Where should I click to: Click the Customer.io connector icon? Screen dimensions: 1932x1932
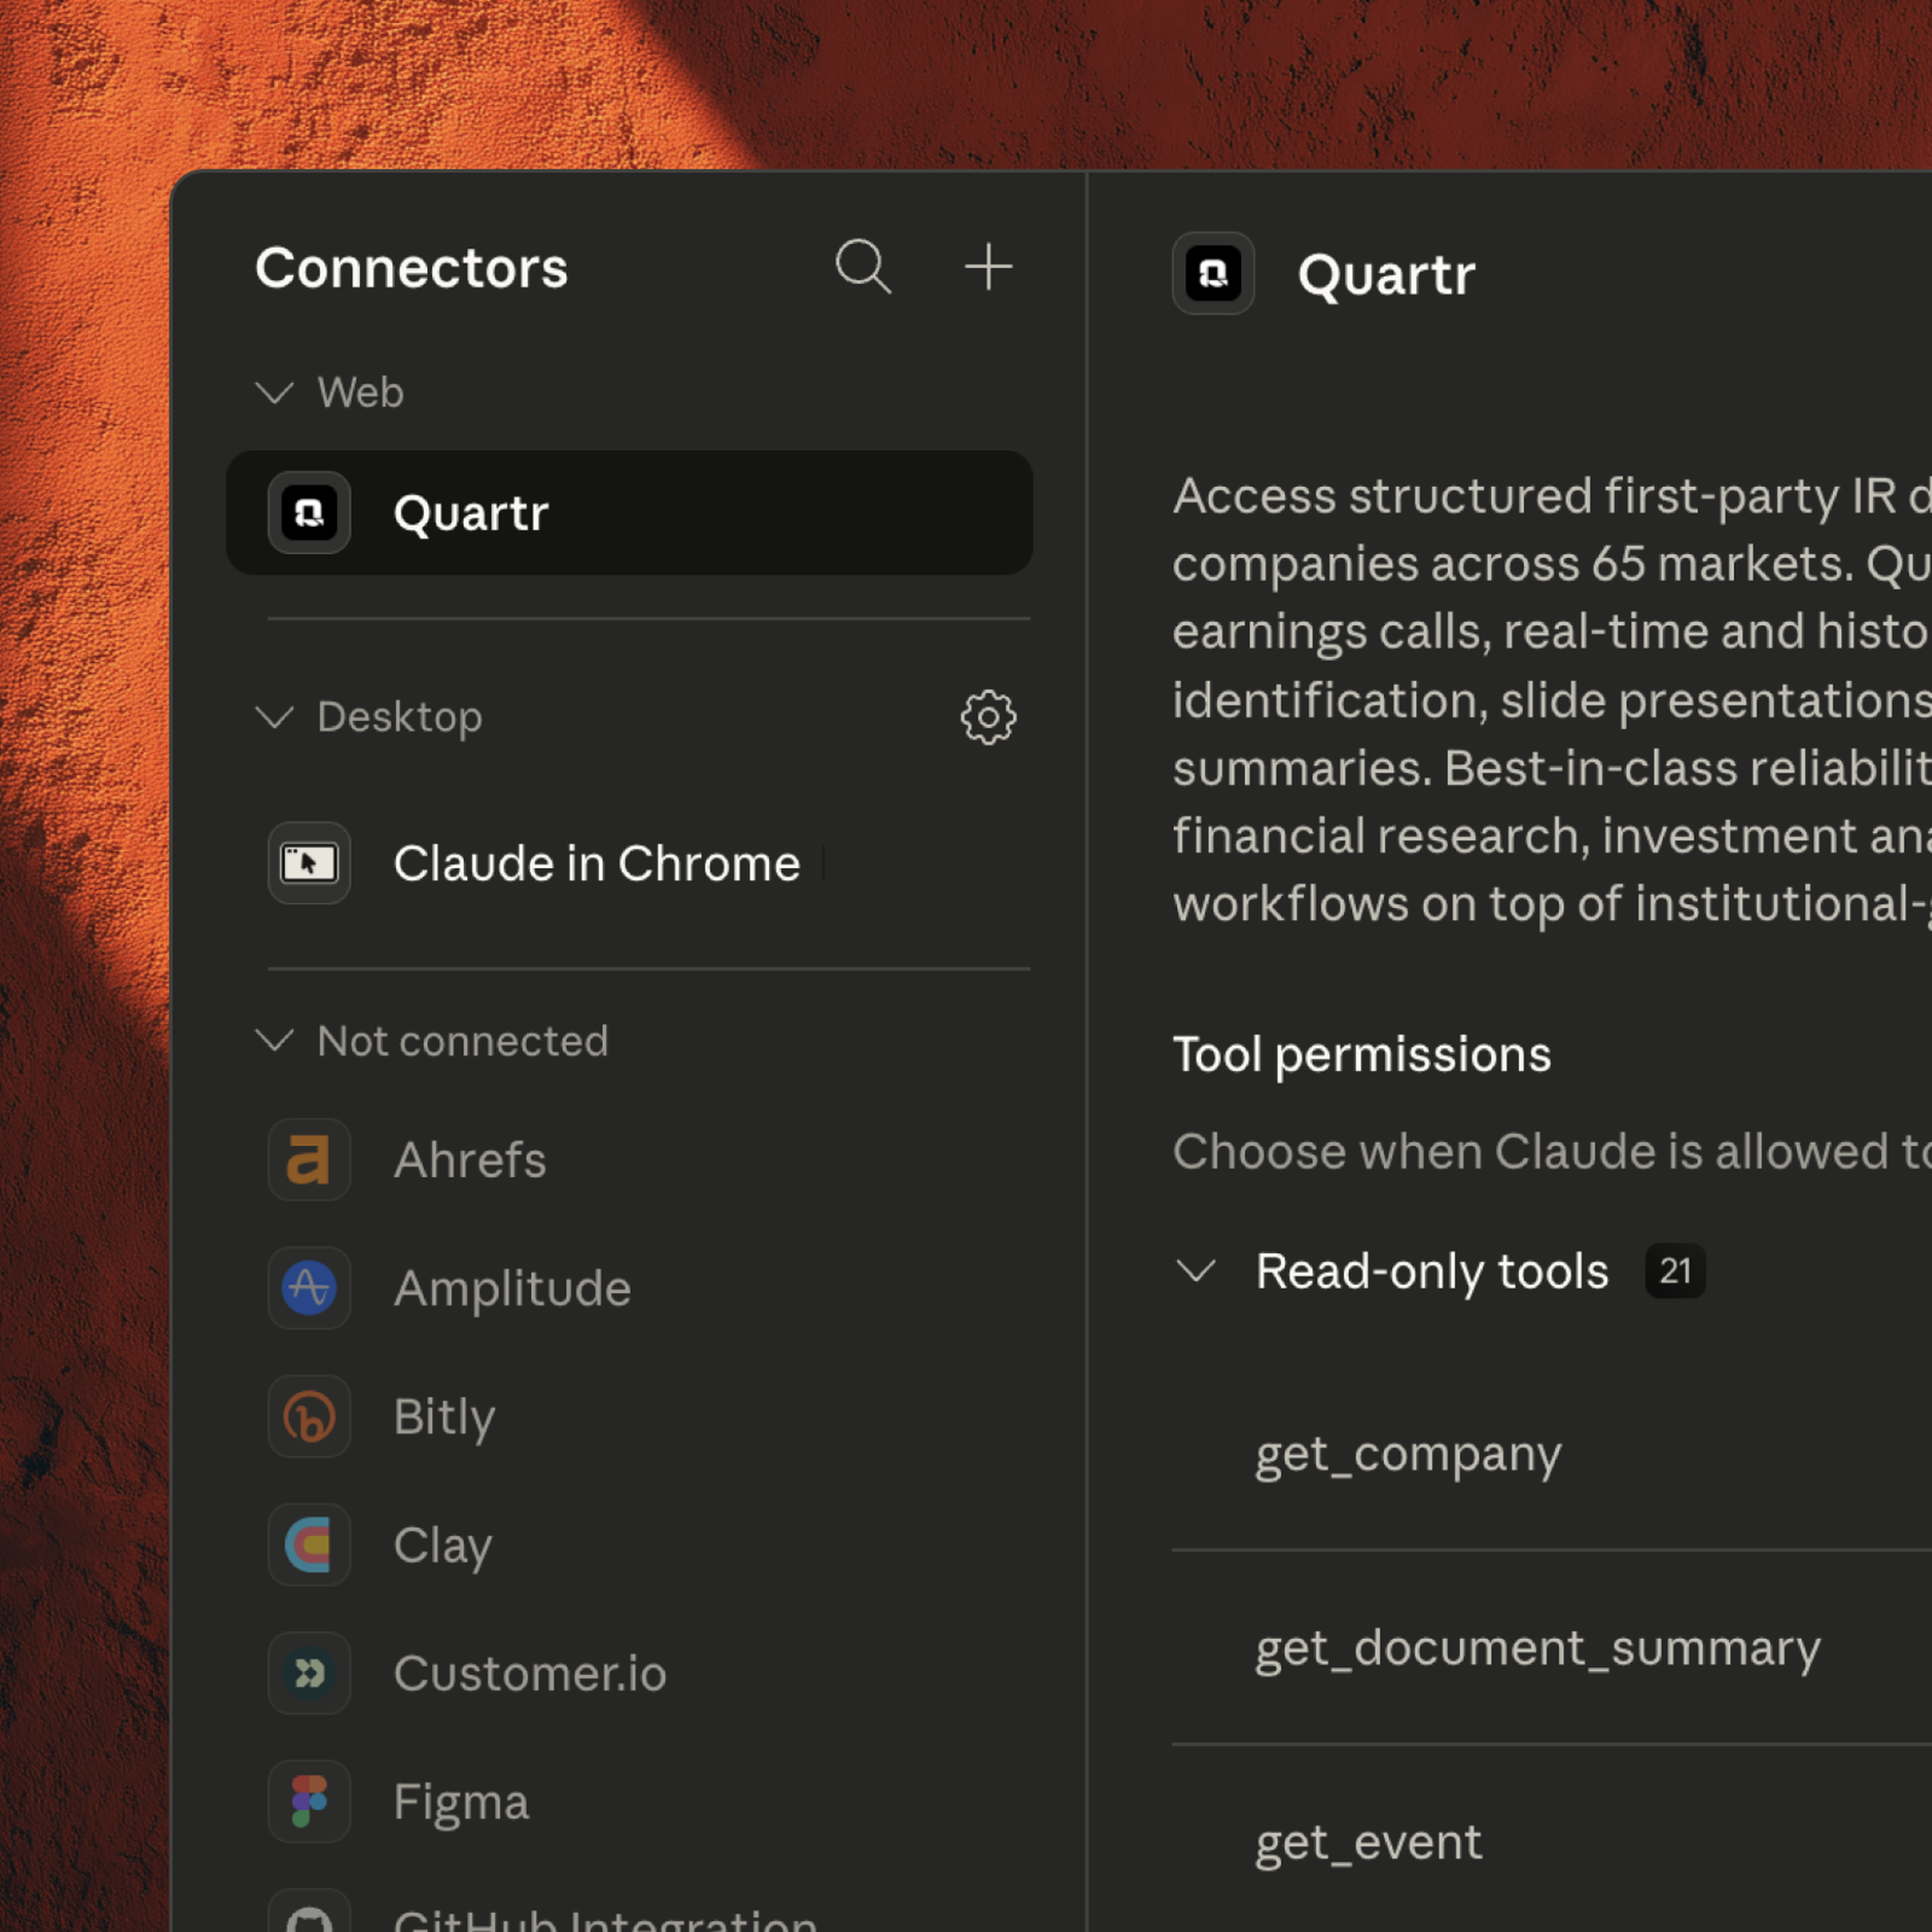point(309,1673)
